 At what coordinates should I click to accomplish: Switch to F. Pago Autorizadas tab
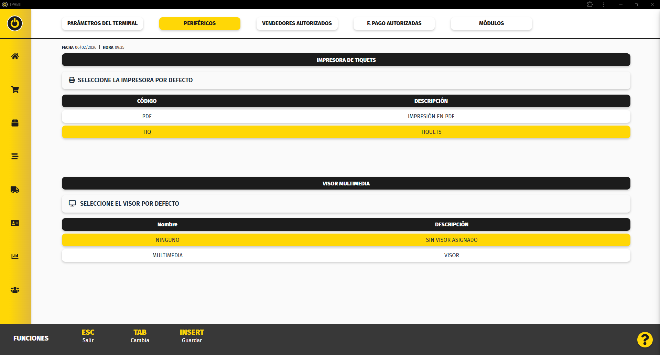click(394, 23)
